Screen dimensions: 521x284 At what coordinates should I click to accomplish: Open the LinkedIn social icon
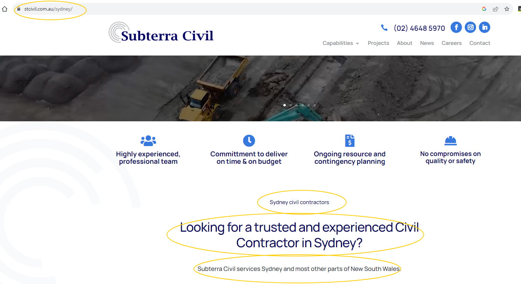pyautogui.click(x=485, y=27)
